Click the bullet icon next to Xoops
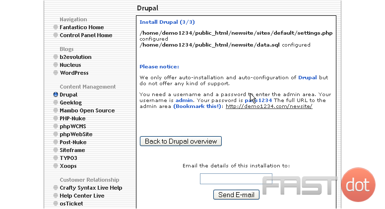 [x=56, y=165]
